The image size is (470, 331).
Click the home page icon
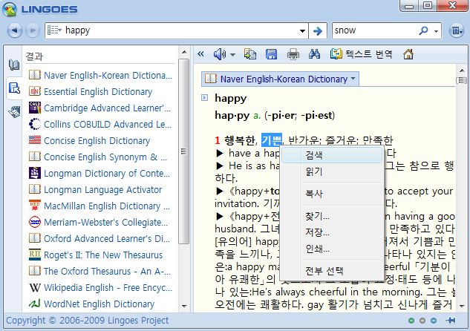[408, 54]
